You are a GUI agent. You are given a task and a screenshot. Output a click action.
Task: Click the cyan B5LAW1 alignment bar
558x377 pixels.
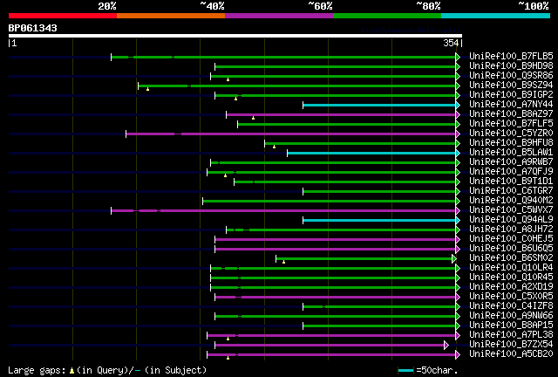click(x=371, y=154)
